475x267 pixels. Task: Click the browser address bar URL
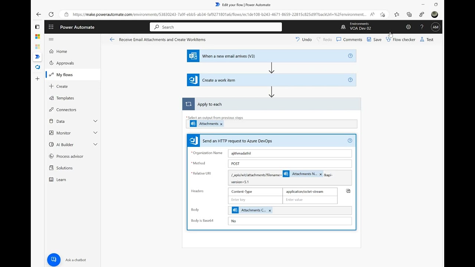tap(219, 14)
